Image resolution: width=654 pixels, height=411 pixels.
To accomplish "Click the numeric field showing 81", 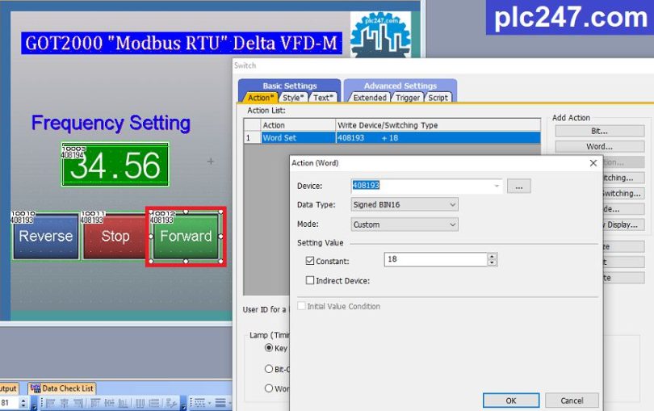I will point(9,403).
